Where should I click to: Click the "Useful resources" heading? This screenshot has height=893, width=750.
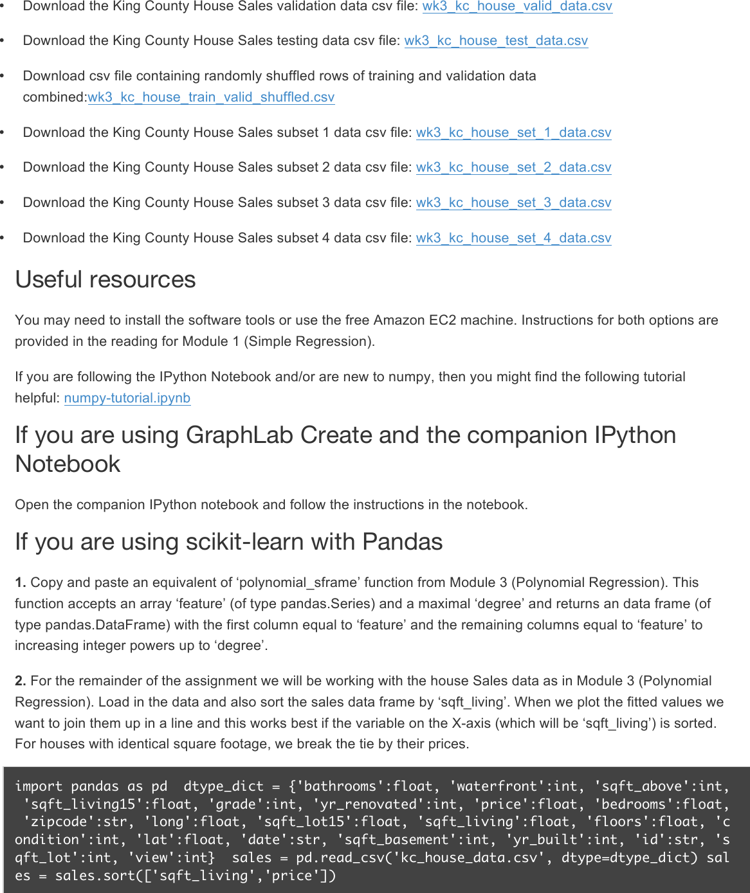(105, 280)
